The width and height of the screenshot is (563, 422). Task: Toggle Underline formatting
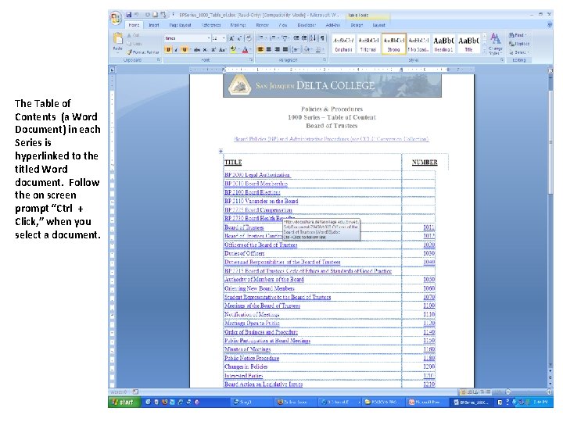[x=185, y=49]
